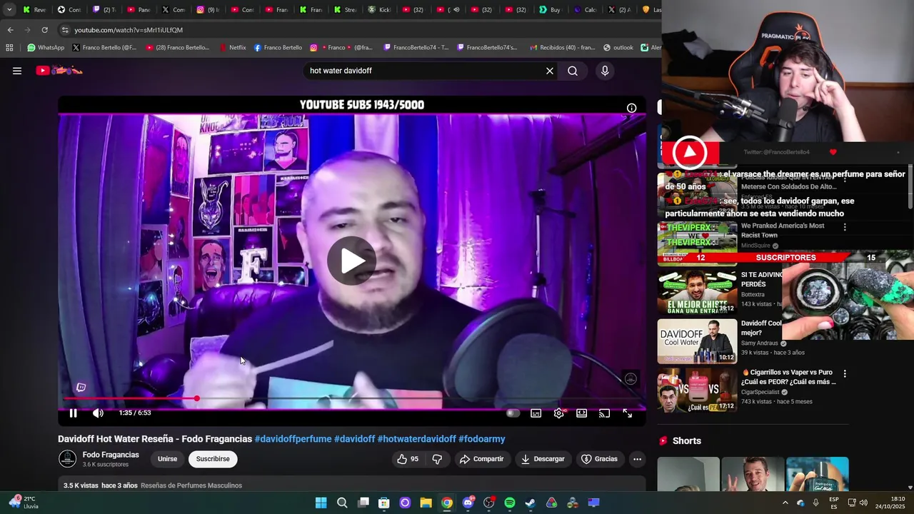This screenshot has width=914, height=514.
Task: Open the player settings gear
Action: (559, 413)
